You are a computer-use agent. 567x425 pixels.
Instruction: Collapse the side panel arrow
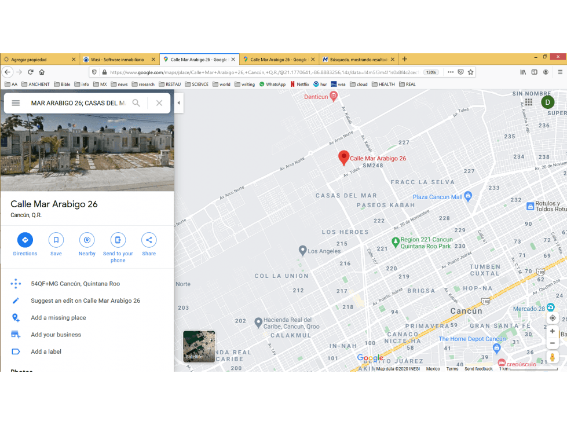(x=178, y=102)
